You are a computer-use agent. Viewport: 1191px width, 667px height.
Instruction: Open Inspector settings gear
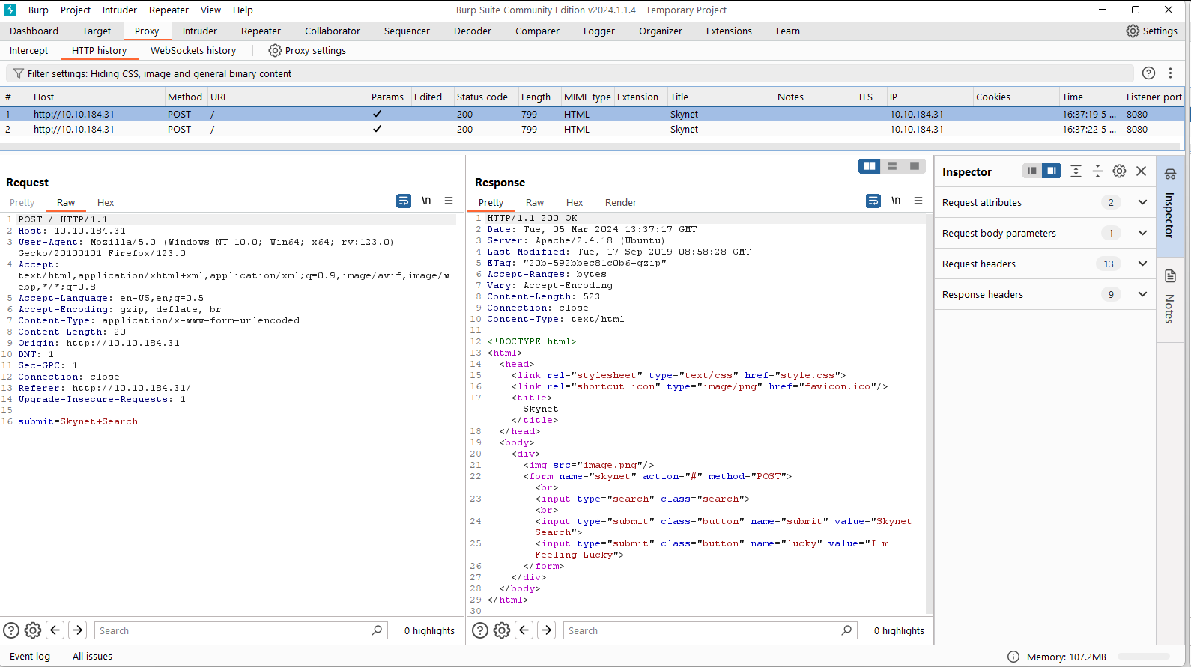pos(1119,171)
